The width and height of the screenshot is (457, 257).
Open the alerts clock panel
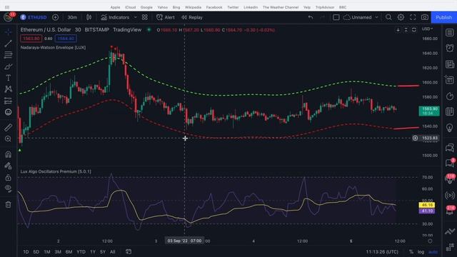pos(450,48)
